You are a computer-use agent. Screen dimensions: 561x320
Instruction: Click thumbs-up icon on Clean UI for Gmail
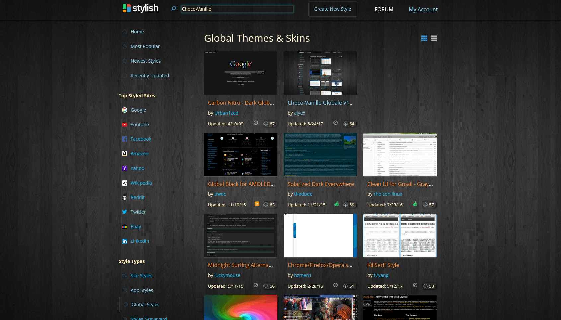pyautogui.click(x=415, y=204)
